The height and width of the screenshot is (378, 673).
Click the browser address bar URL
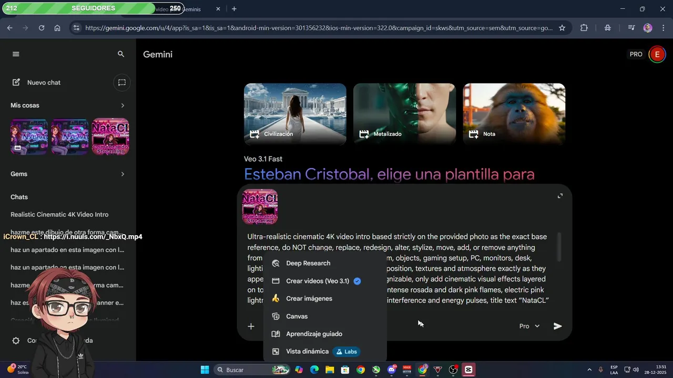[x=319, y=28]
